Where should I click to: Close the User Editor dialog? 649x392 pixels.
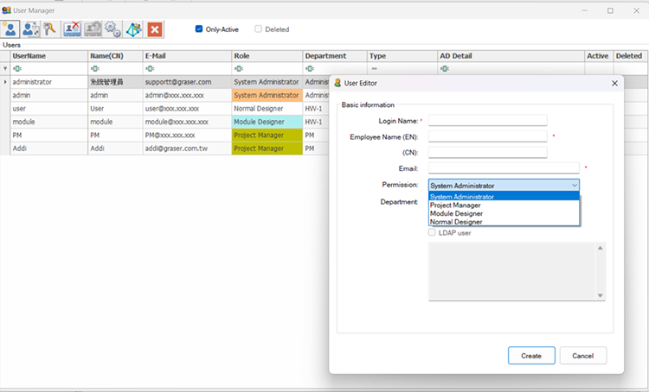click(x=614, y=83)
